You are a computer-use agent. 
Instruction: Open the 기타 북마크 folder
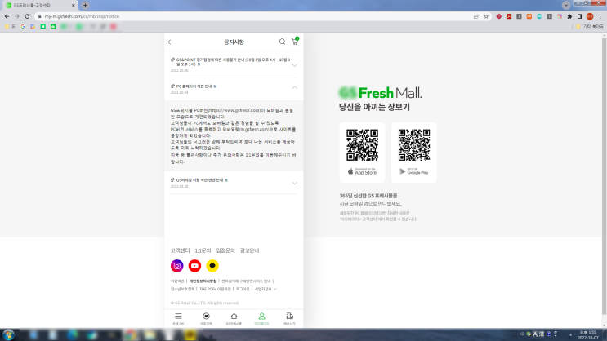tap(589, 26)
